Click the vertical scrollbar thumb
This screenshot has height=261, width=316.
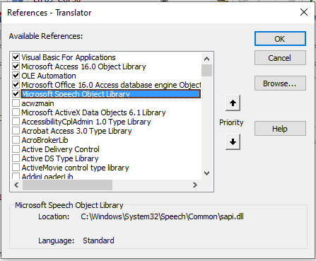coord(206,70)
